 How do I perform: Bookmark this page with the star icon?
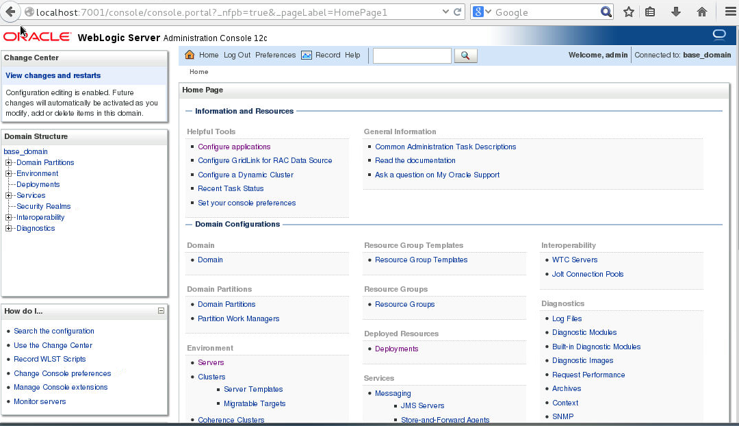coord(629,12)
